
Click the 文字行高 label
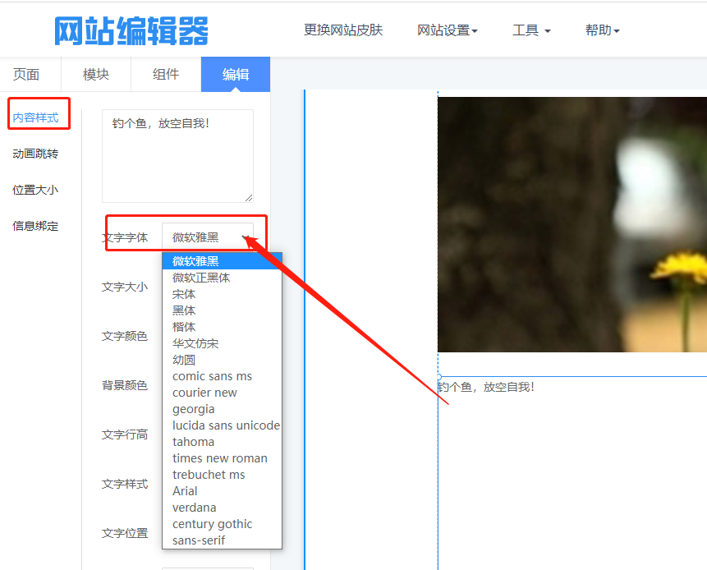click(x=125, y=434)
